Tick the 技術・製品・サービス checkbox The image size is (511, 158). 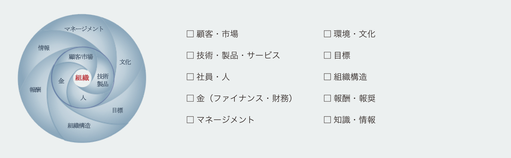[x=190, y=55]
